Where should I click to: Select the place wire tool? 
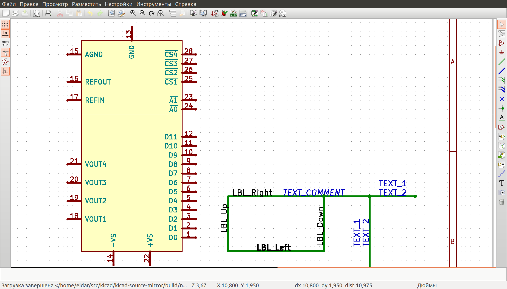[x=502, y=62]
